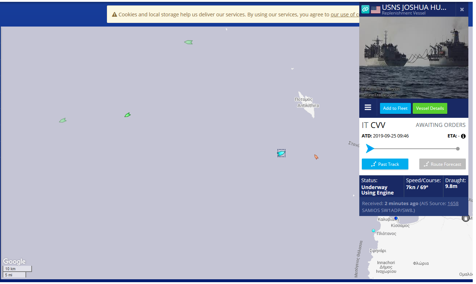Select the pale green vessel at the far left of the map
Image resolution: width=476 pixels, height=284 pixels.
63,120
